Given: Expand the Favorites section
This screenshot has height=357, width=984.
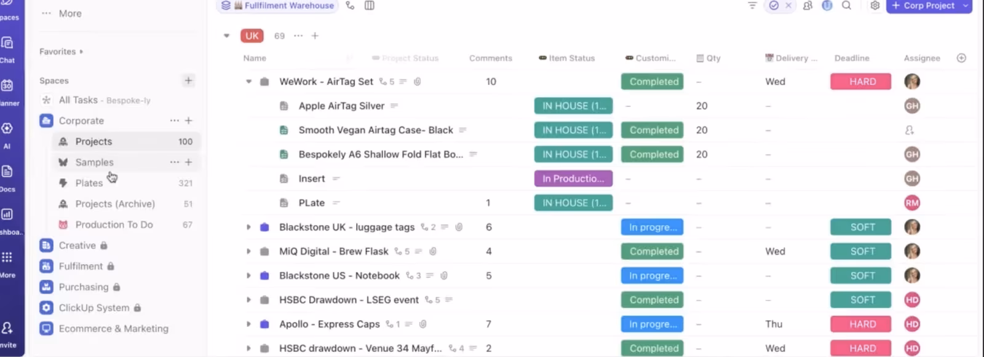Looking at the screenshot, I should click(x=81, y=52).
